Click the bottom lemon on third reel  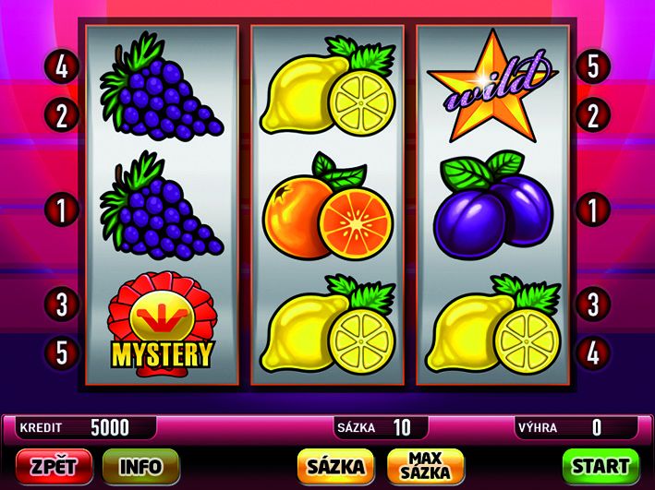pos(493,324)
